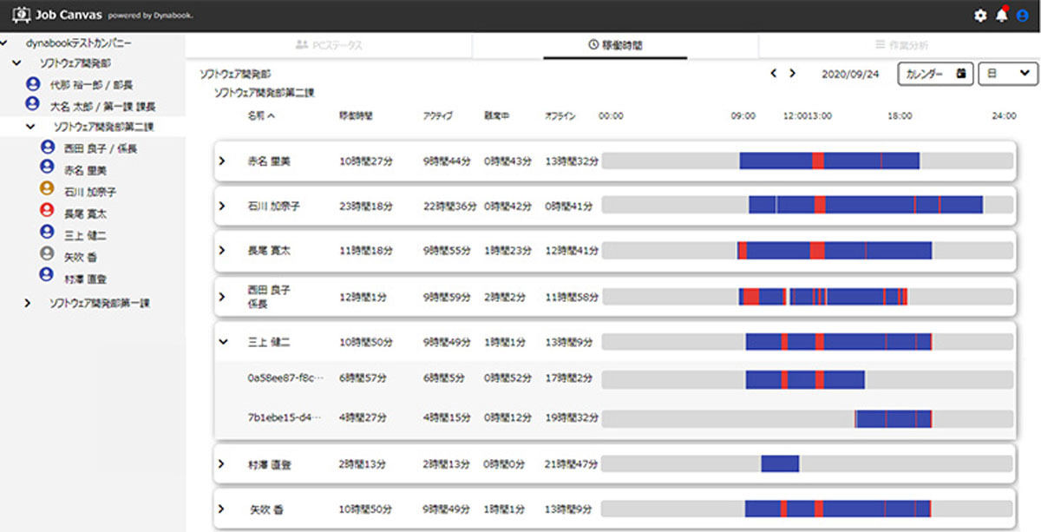Click the 稼働時間 column header

pos(357,115)
